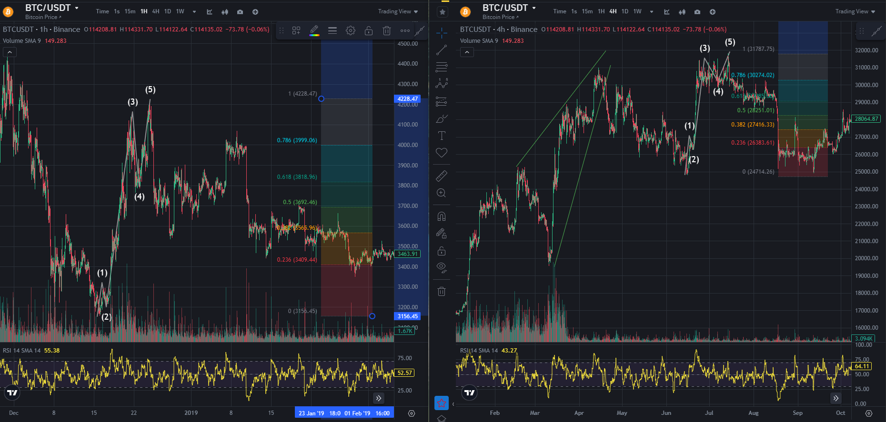Collapse the drawing sidebar arrow
Image resolution: width=886 pixels, height=422 pixels.
(453, 404)
